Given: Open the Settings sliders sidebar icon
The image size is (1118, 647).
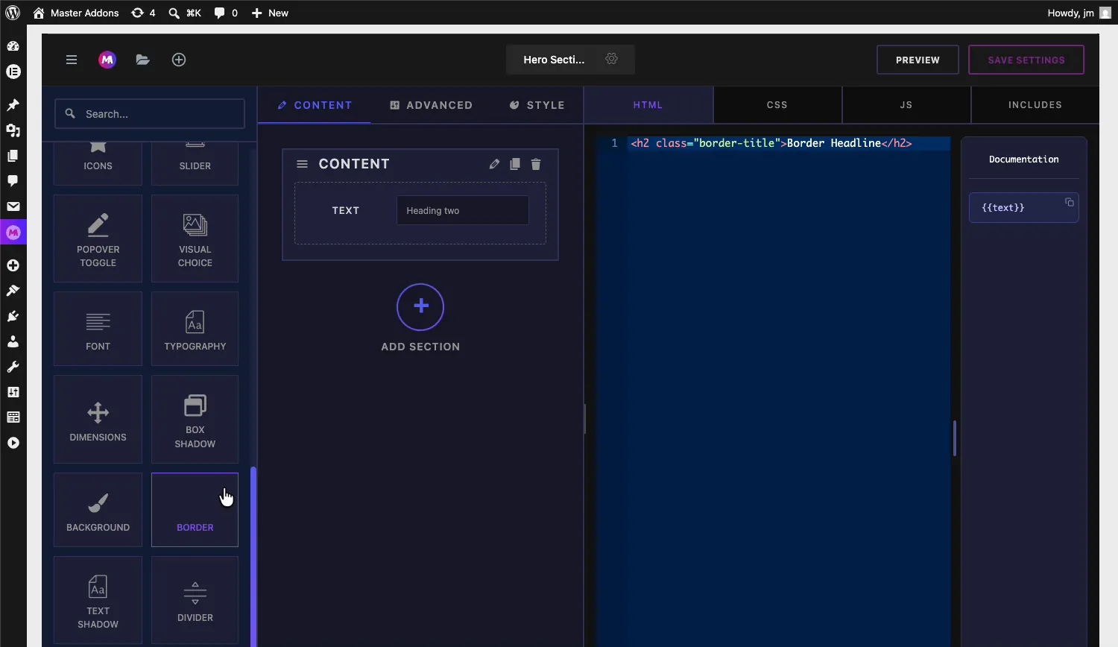Looking at the screenshot, I should tap(13, 392).
